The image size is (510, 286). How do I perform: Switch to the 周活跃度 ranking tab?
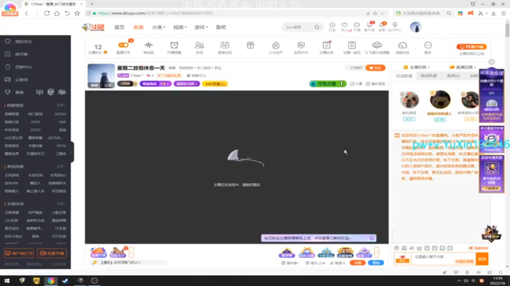coord(428,76)
